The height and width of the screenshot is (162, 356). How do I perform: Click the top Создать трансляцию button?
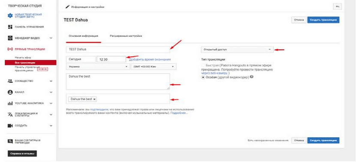pyautogui.click(x=323, y=20)
